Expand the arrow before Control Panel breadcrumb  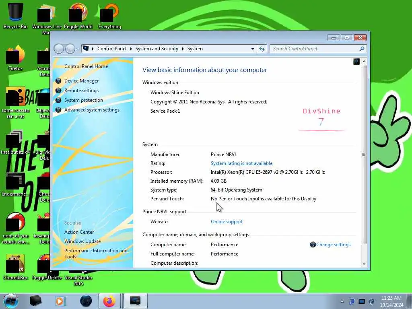93,49
